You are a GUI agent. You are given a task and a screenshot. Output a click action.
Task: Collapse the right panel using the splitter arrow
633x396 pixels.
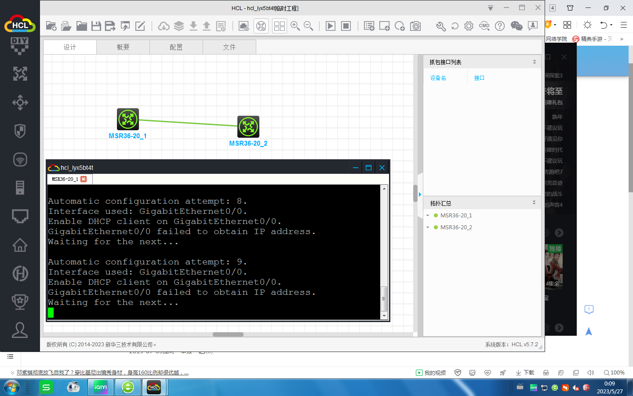420,194
